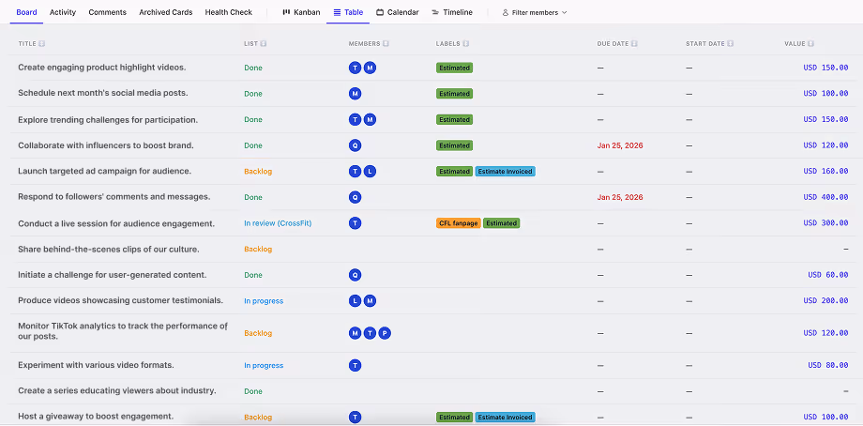Screen dimensions: 863x426
Task: Click Backlog status on Monitor TikTok analytics row
Action: pos(258,333)
